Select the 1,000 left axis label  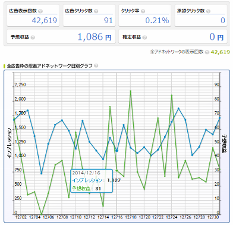click(20, 156)
